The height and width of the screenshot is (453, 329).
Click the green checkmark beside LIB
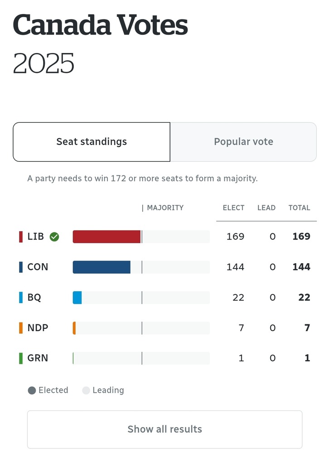coord(54,236)
